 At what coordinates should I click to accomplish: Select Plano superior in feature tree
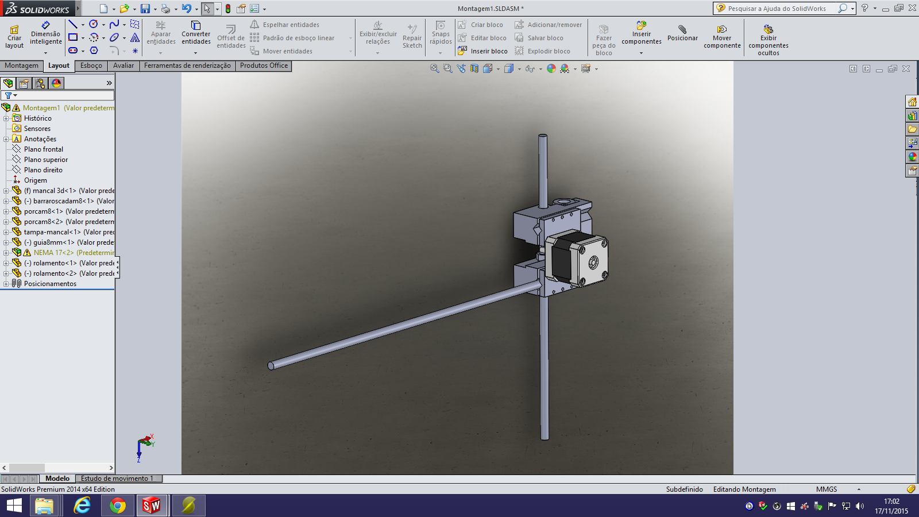coord(46,160)
